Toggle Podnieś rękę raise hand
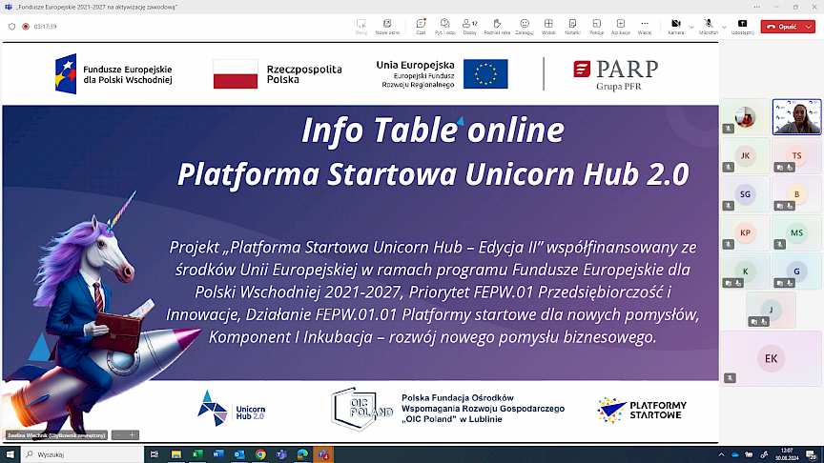 pyautogui.click(x=497, y=27)
